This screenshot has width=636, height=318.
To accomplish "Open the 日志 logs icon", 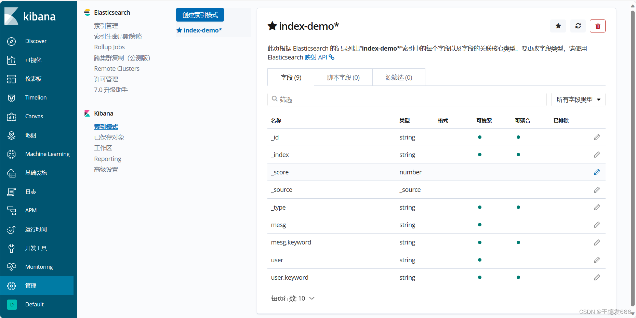I will [11, 192].
